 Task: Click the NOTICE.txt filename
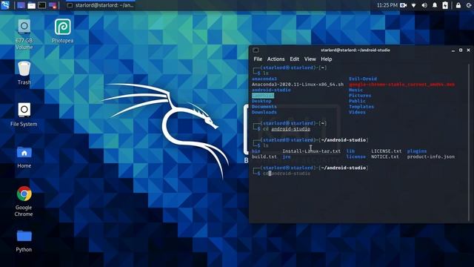pos(385,156)
